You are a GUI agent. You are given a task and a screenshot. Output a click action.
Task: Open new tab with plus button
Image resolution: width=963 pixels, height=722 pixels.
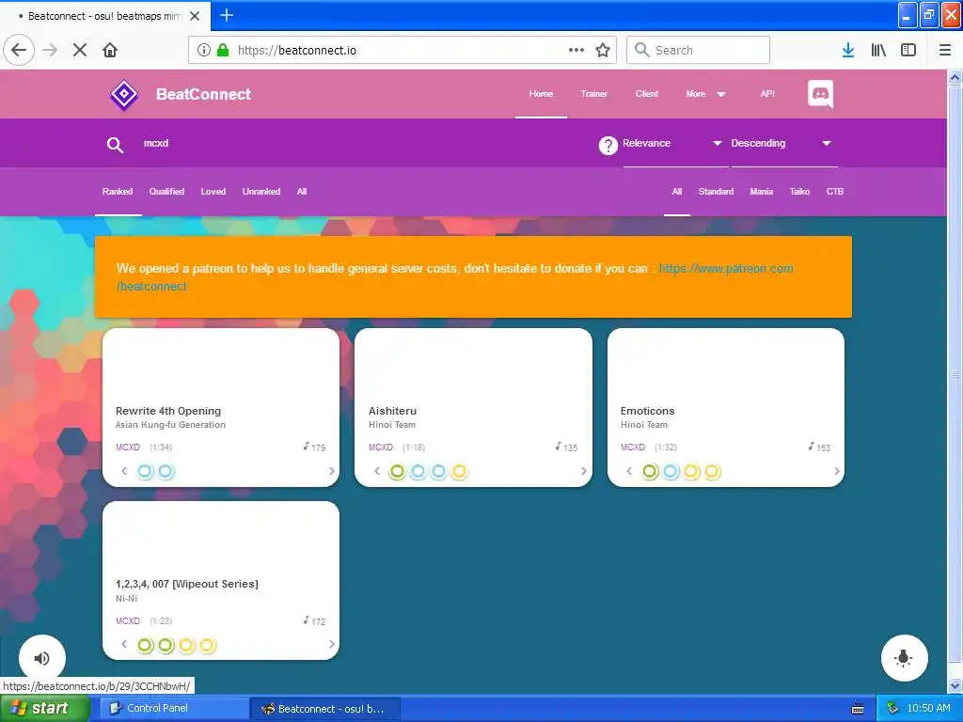coord(227,15)
